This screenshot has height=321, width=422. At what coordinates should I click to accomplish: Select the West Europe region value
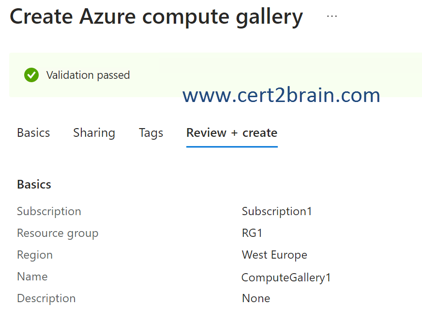click(274, 255)
